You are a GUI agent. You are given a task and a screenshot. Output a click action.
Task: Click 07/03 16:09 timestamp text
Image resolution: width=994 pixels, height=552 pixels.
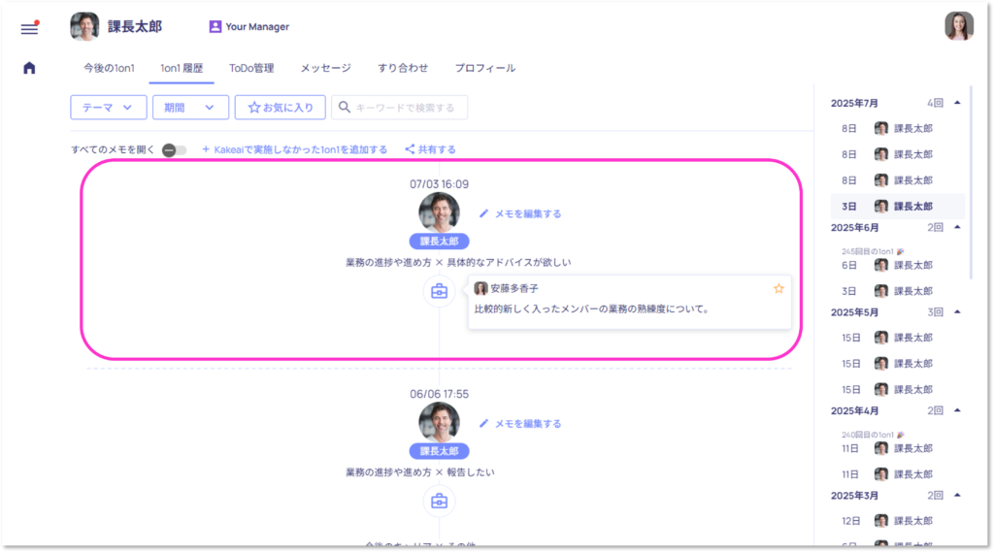(x=440, y=184)
